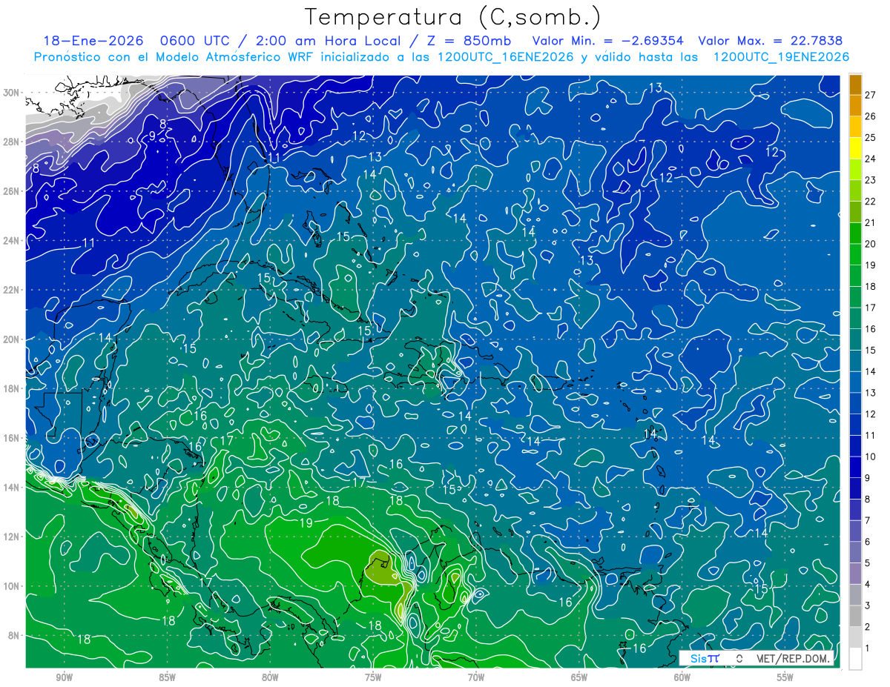
Task: Click the "Sisπ" logo text
Action: 705,658
